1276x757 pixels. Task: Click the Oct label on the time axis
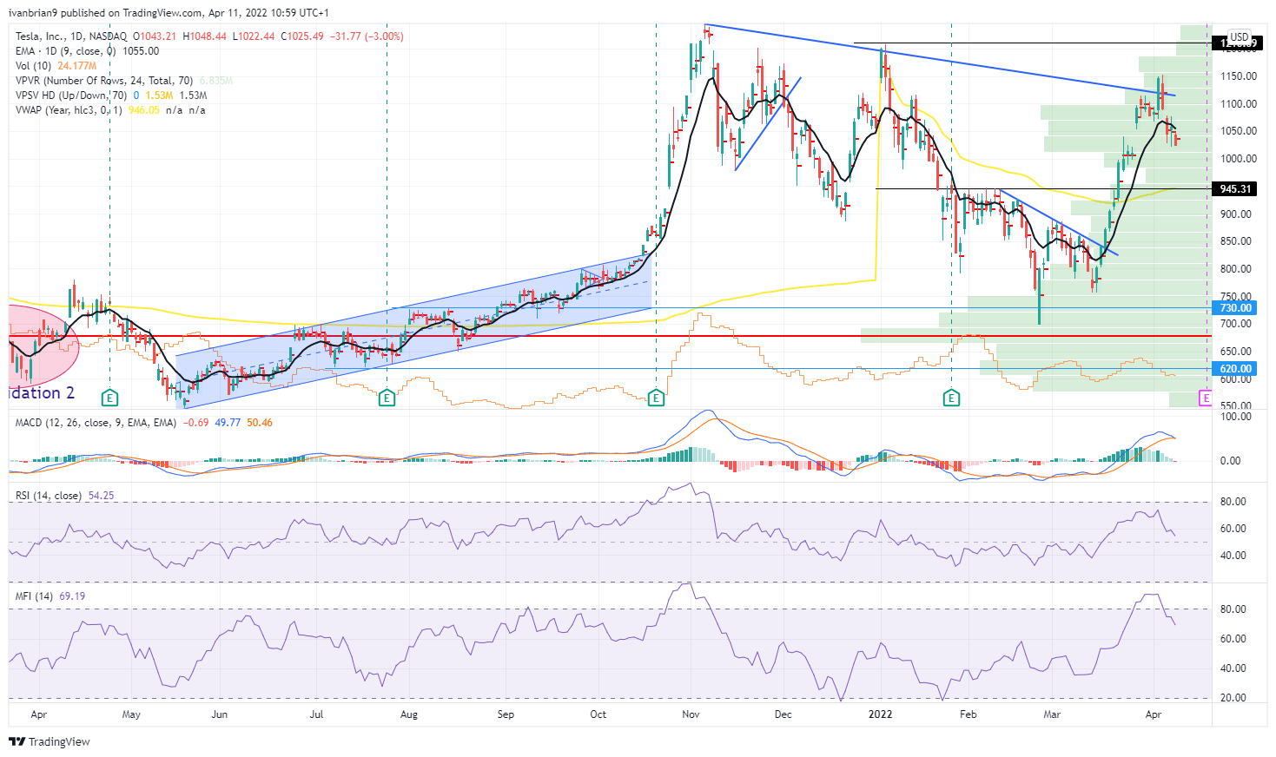tap(598, 715)
